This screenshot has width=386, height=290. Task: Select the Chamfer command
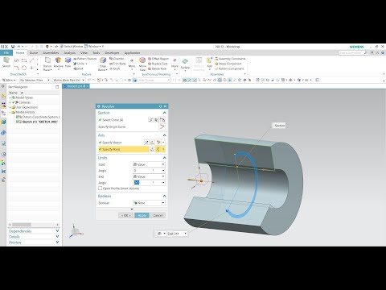pyautogui.click(x=117, y=59)
